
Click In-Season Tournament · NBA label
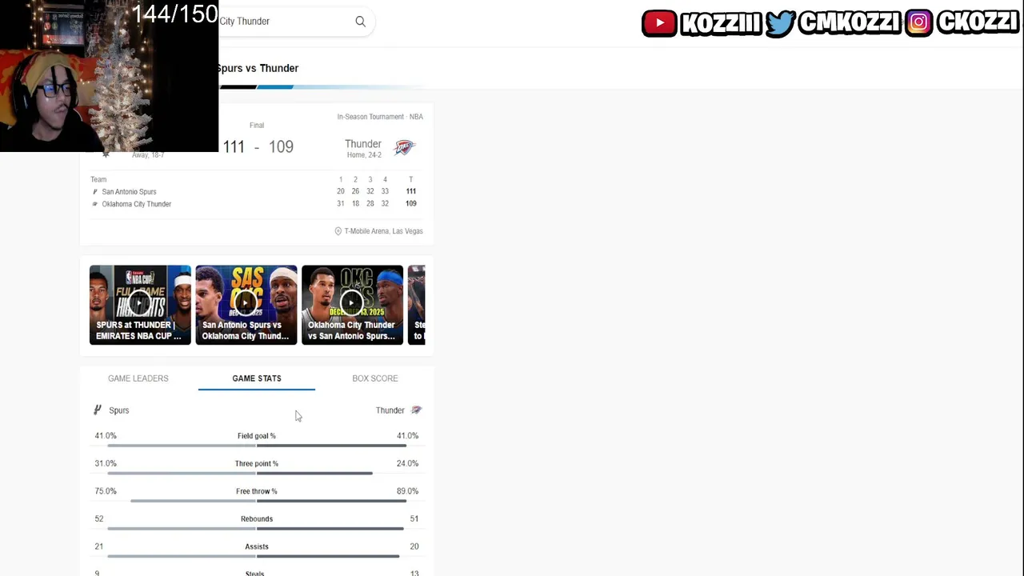tap(380, 117)
